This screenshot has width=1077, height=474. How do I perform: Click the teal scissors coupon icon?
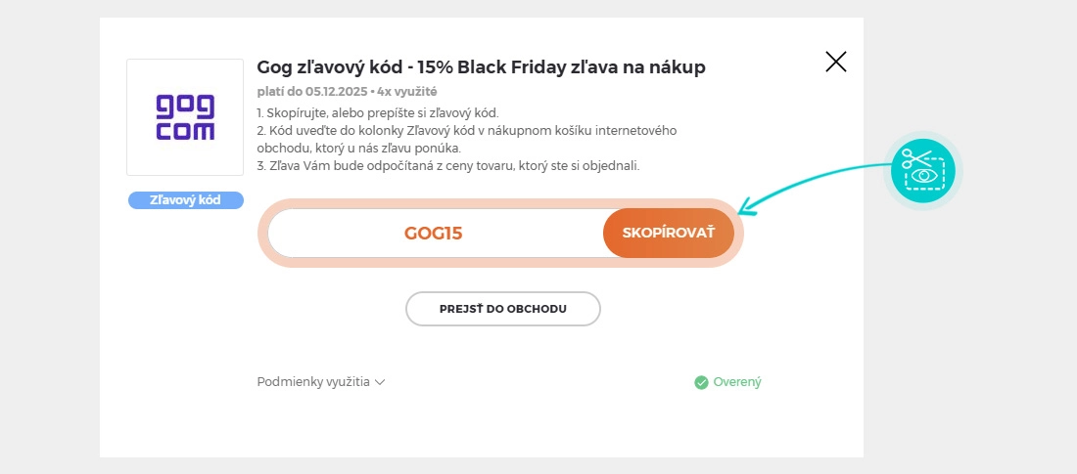[922, 170]
